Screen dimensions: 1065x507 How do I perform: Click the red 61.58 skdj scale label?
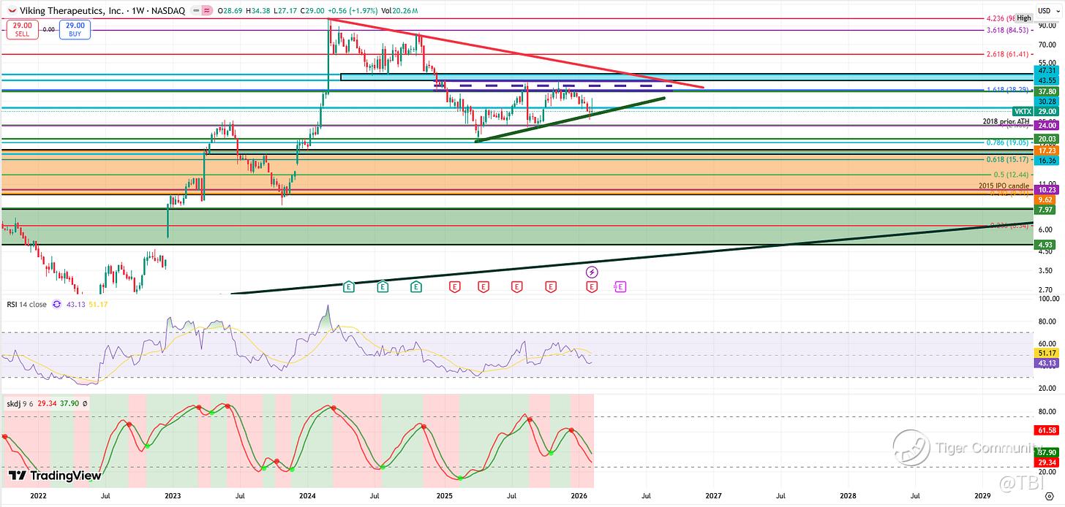click(1045, 430)
